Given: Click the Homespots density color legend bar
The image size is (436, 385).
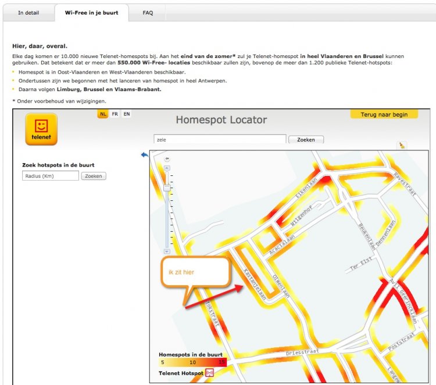Looking at the screenshot, I should (x=192, y=362).
